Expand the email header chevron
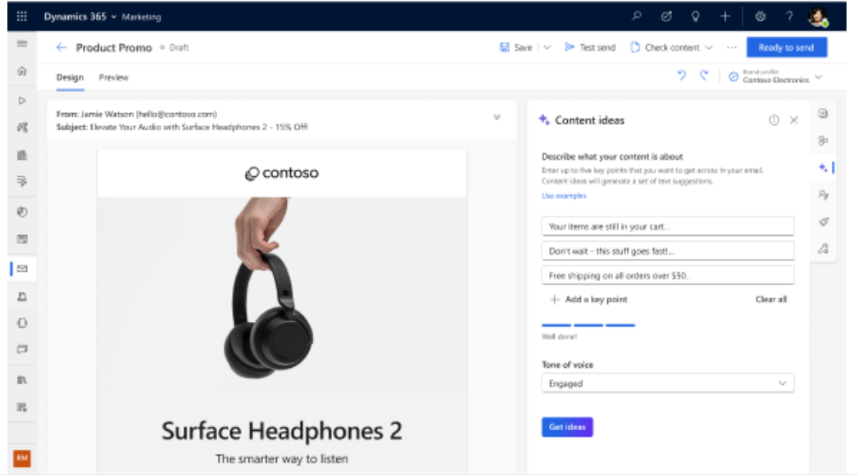This screenshot has height=476, width=858. pos(497,117)
